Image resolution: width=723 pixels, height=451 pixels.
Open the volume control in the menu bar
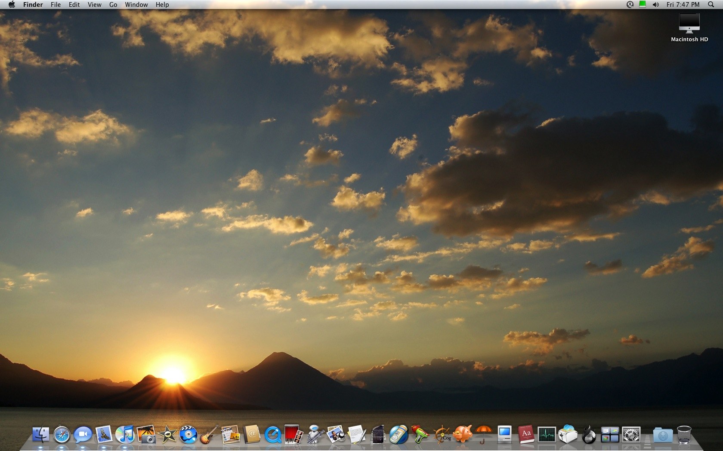coord(655,4)
